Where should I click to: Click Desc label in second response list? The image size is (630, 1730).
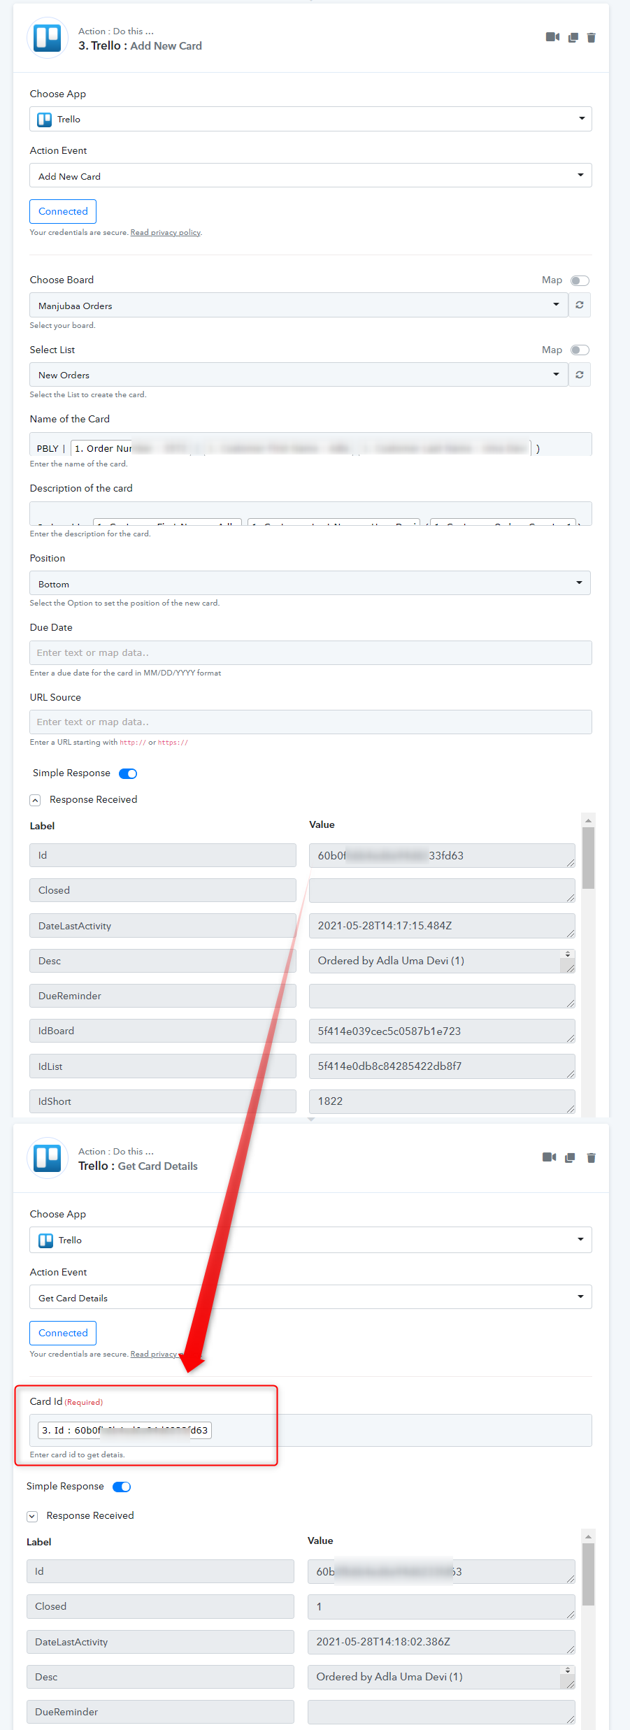tap(160, 1677)
